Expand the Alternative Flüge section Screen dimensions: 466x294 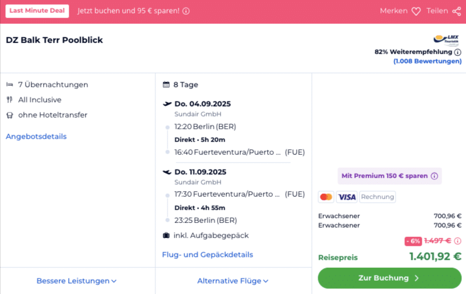tap(233, 281)
